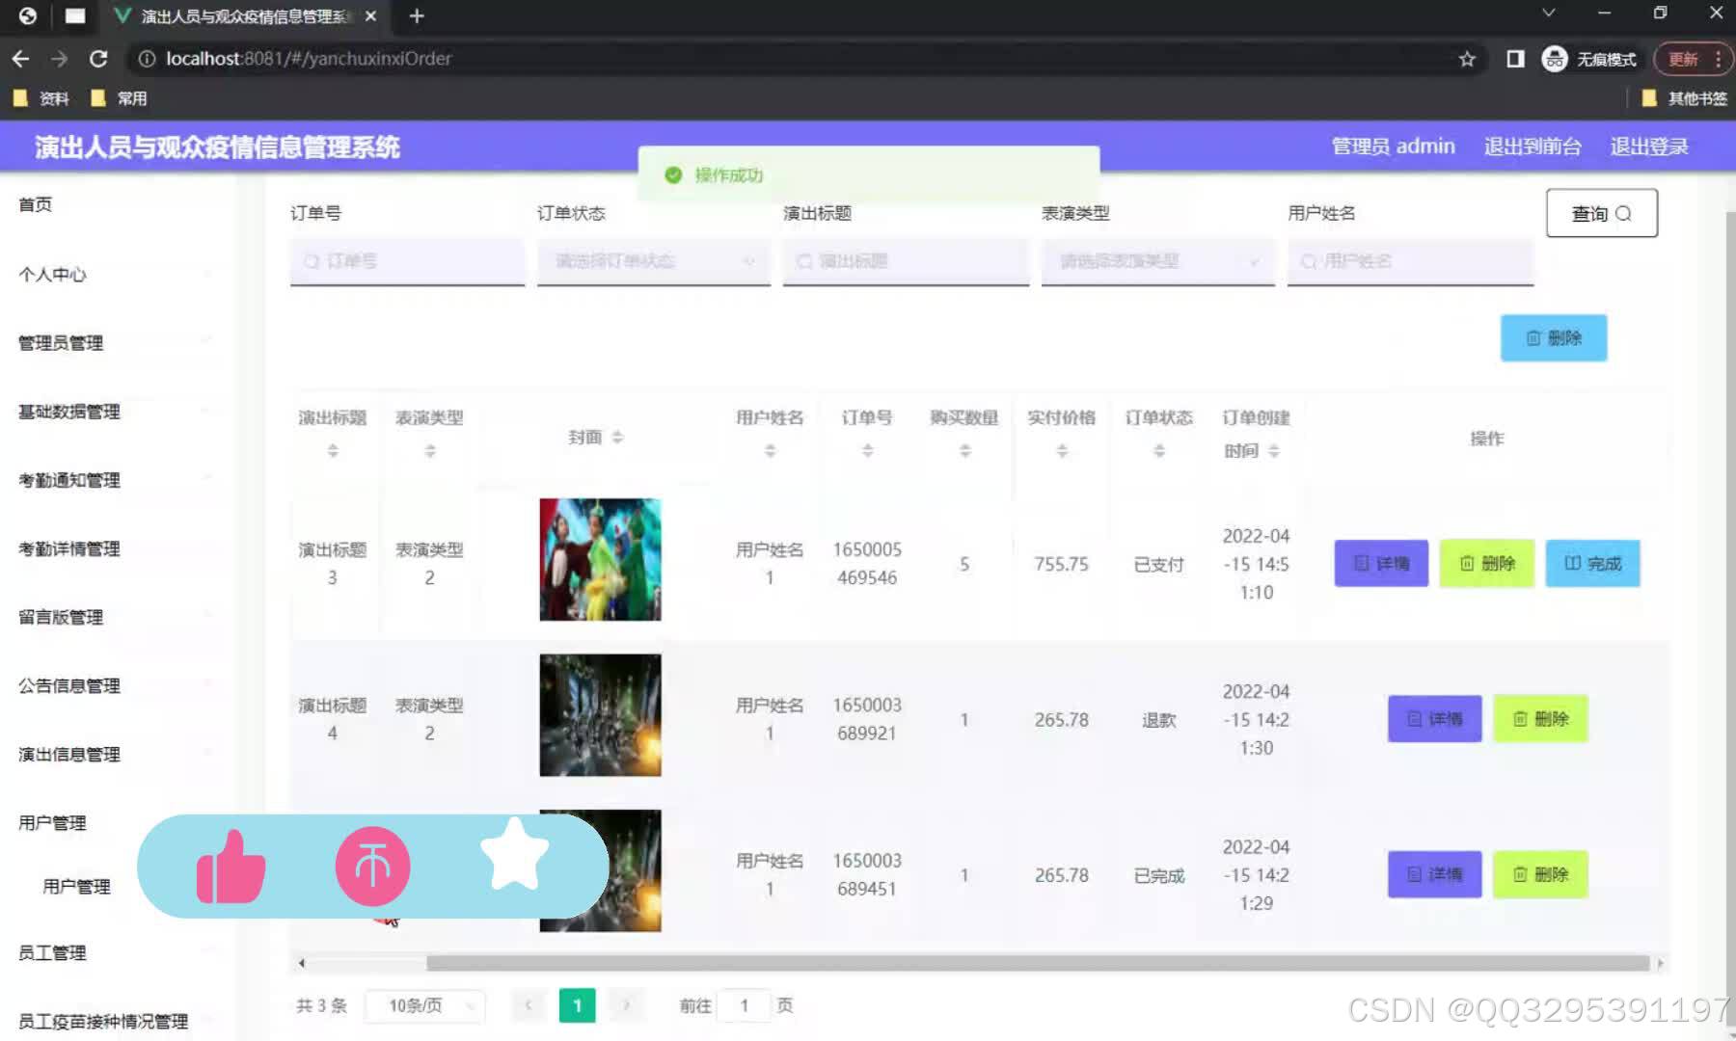1736x1041 pixels.
Task: Open 详情 for the 已完成 order
Action: (x=1434, y=874)
